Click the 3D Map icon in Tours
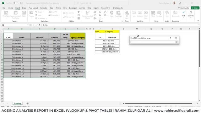 coord(127,15)
